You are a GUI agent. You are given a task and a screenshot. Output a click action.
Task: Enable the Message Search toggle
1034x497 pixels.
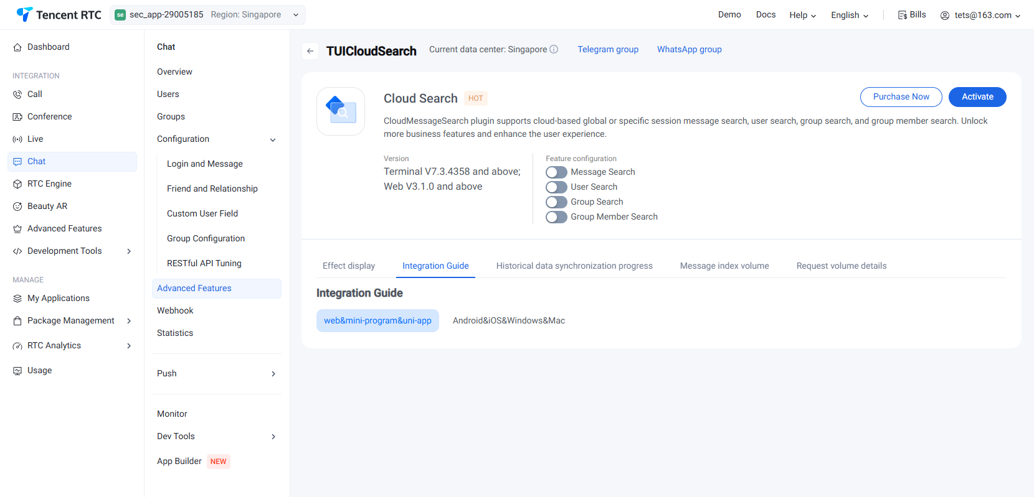tap(556, 172)
